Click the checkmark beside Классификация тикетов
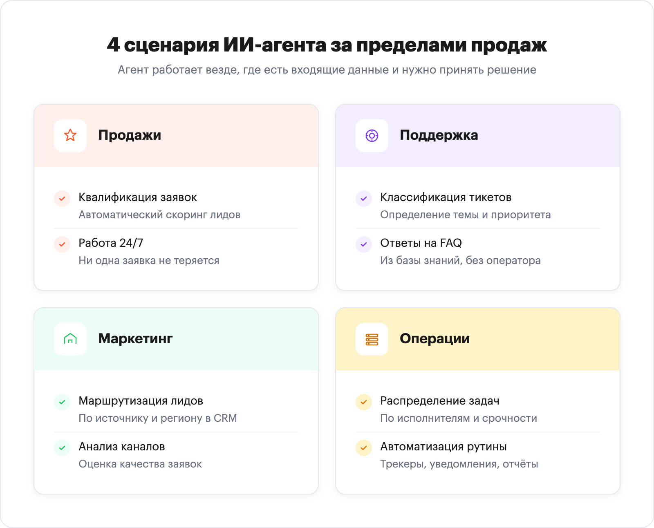The image size is (654, 528). point(364,199)
